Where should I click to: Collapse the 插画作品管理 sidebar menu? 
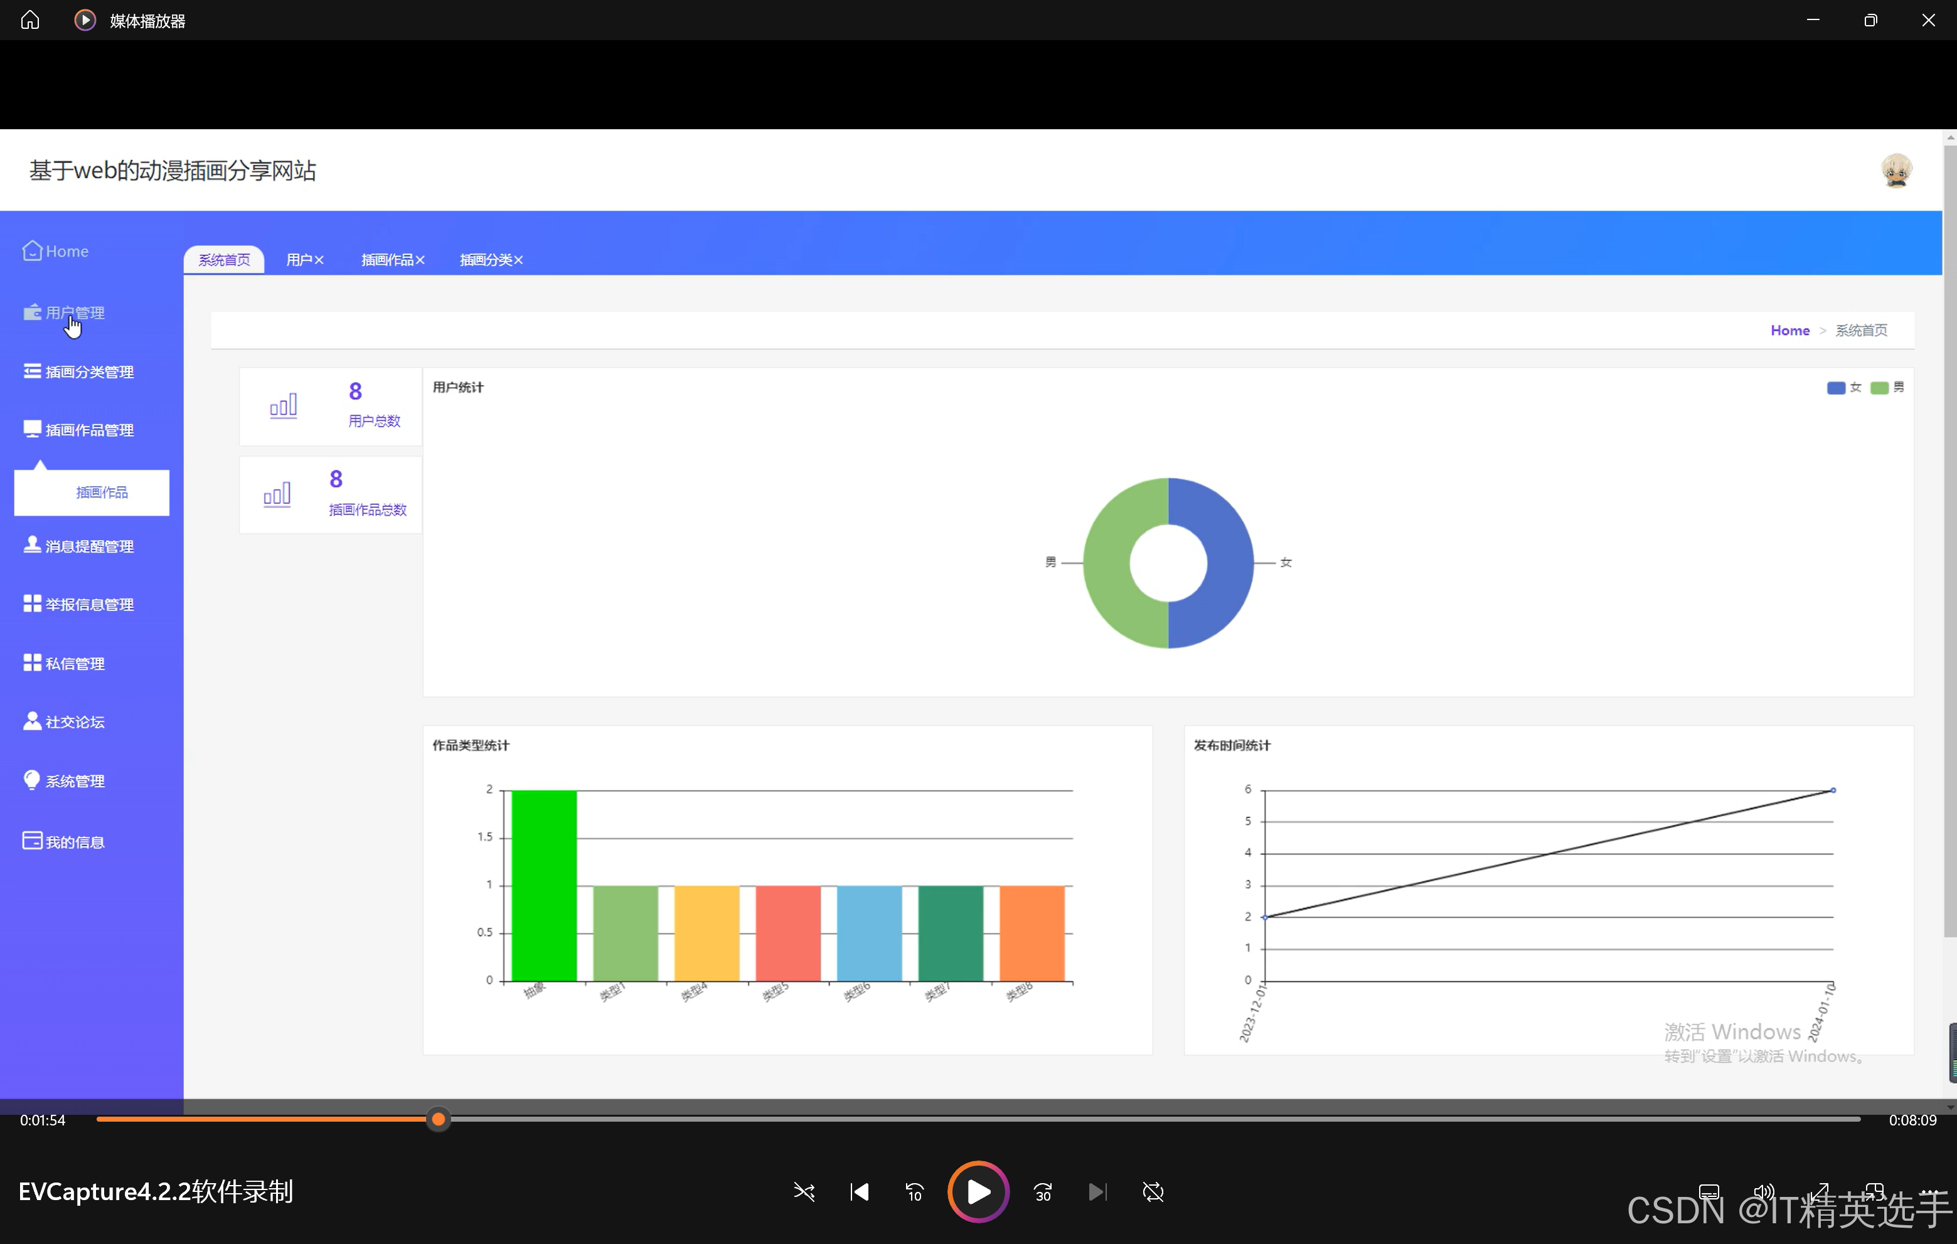[x=79, y=430]
